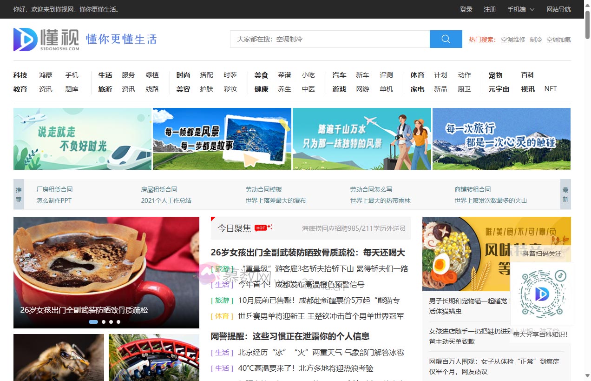Click the 最新 tab on the right
Image resolution: width=591 pixels, height=381 pixels.
565,194
